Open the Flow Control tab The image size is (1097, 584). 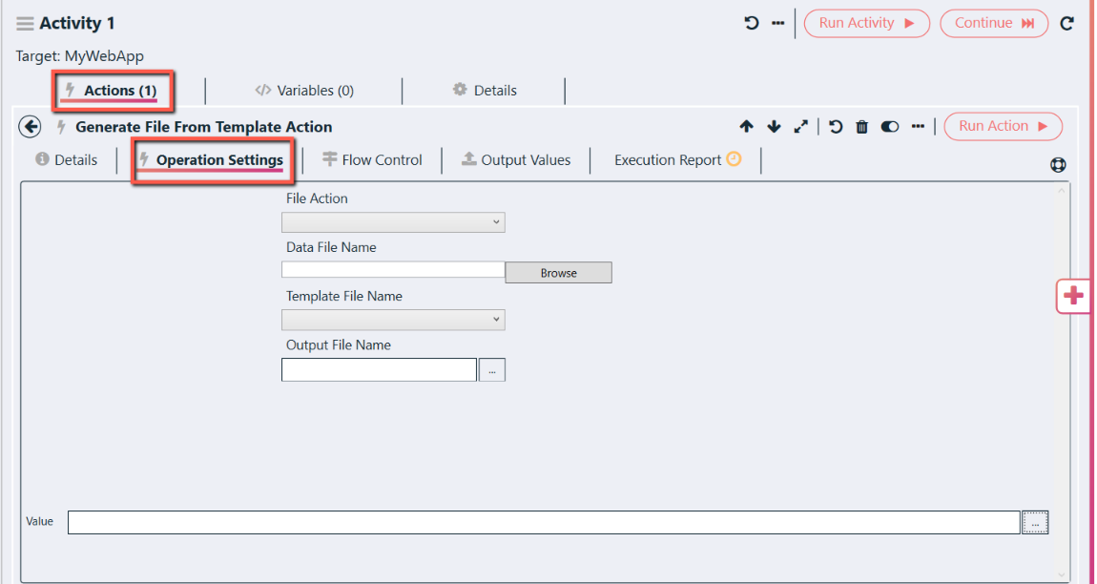click(372, 159)
